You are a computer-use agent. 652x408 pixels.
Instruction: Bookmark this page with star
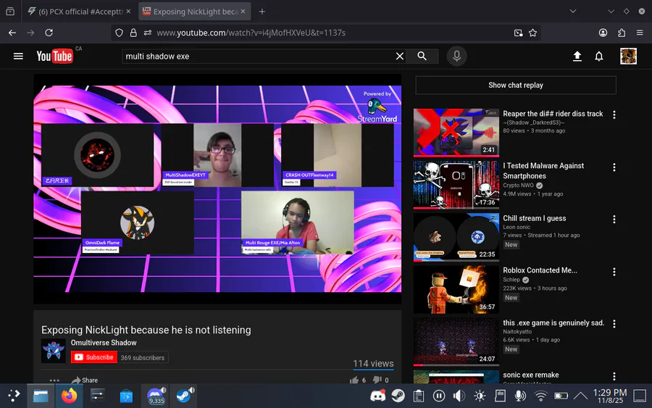(x=532, y=33)
